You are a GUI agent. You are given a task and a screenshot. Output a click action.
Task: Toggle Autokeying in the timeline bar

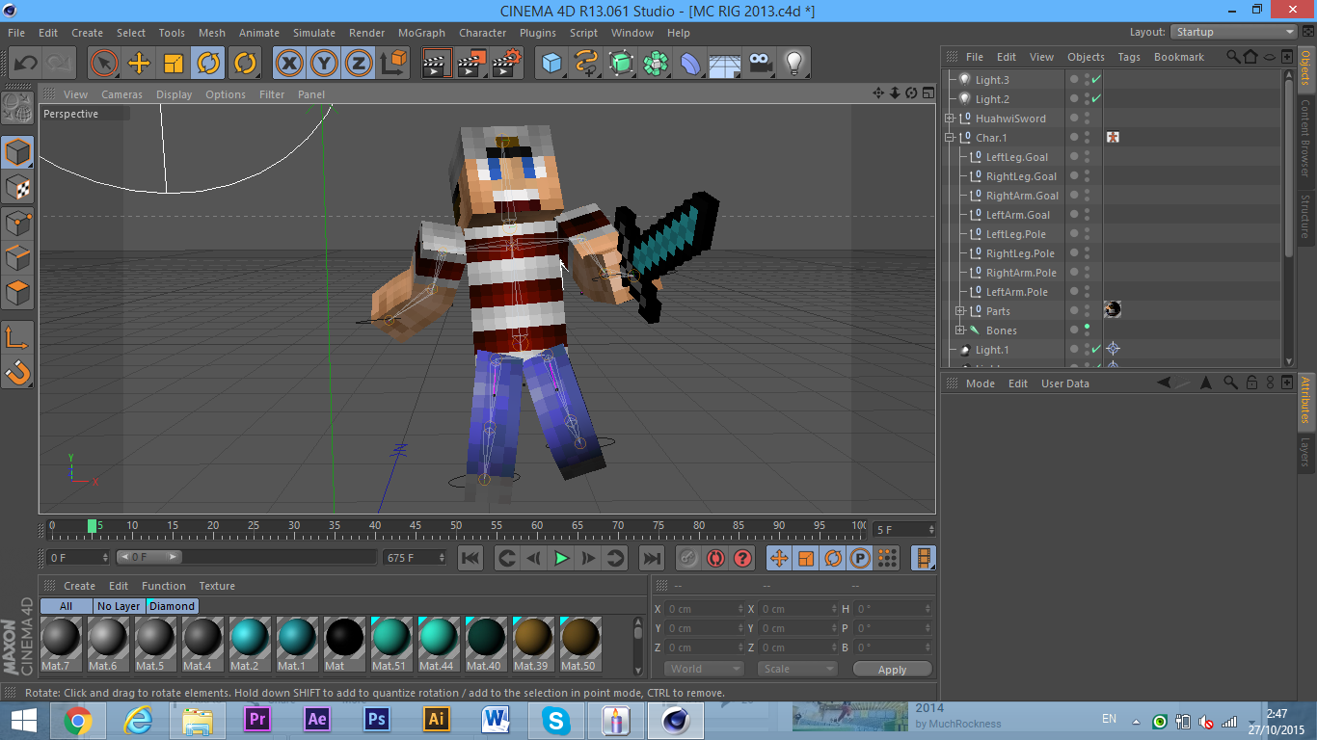(715, 558)
